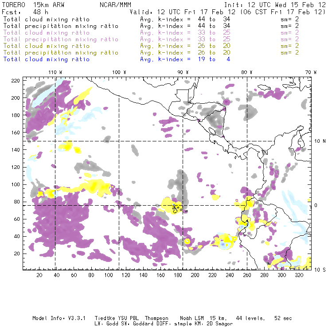The width and height of the screenshot is (328, 328).
Task: Pick the olive "Total cloud mixing ratio" legend label
Action: tap(47, 46)
